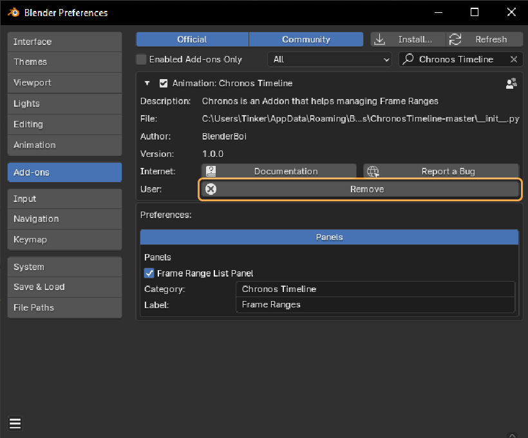Image resolution: width=528 pixels, height=438 pixels.
Task: Collapse the Panels preferences header
Action: pyautogui.click(x=329, y=237)
